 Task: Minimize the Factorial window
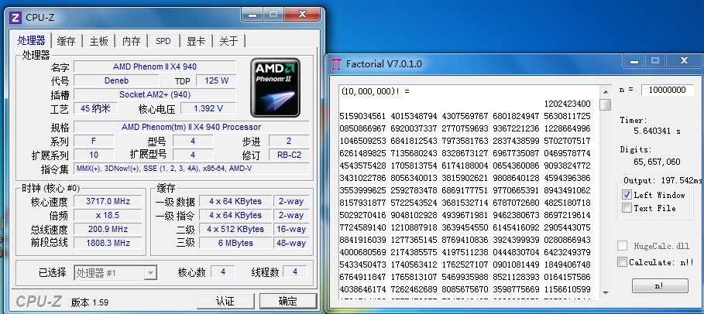(x=635, y=60)
